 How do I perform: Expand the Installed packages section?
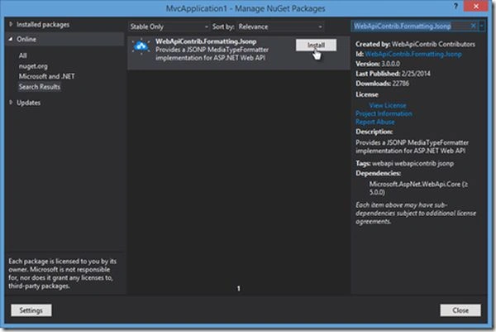[11, 24]
